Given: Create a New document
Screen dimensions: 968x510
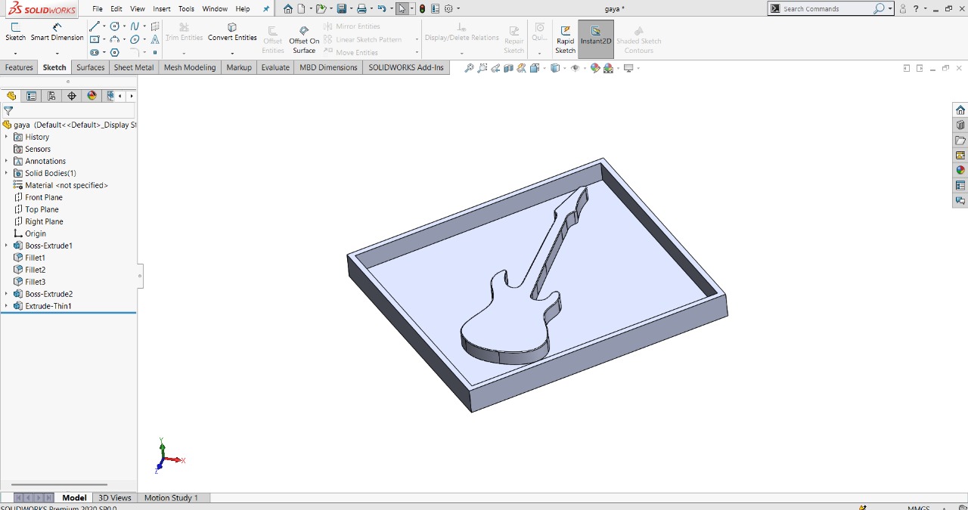Looking at the screenshot, I should coord(301,9).
